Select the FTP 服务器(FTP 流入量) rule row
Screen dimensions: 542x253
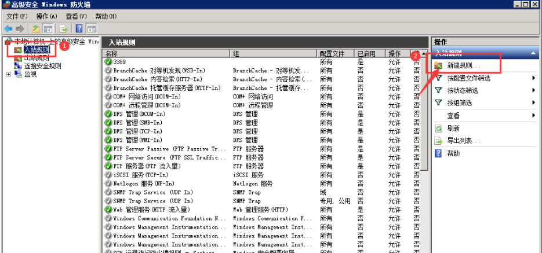263,166
